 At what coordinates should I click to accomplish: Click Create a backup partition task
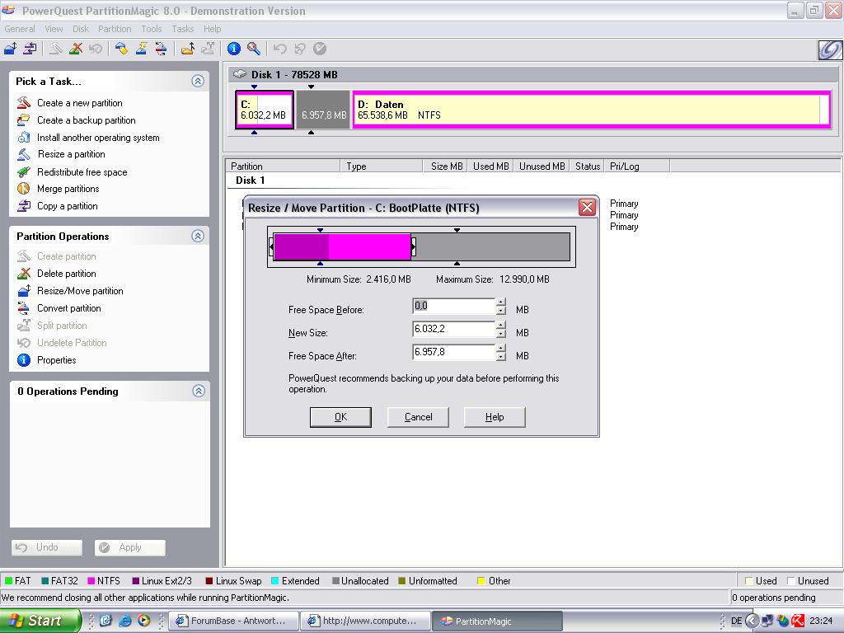coord(86,120)
